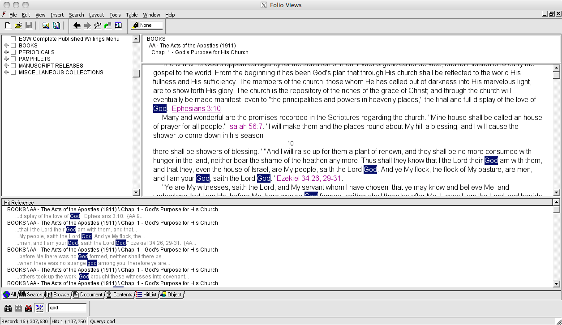Viewport: 562px width, 325px height.
Task: Click inside the god query input field
Action: tap(67, 308)
